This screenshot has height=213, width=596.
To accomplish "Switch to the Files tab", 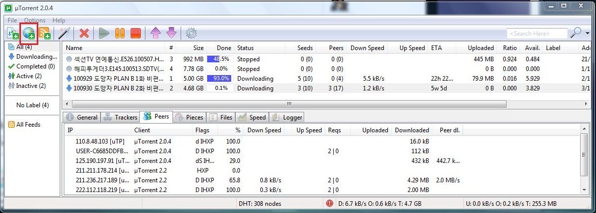I will tap(221, 117).
